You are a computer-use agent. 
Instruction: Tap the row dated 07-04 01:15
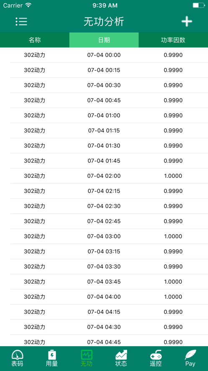(104, 131)
